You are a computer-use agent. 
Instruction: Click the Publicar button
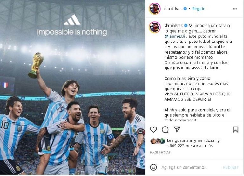pos(230,167)
